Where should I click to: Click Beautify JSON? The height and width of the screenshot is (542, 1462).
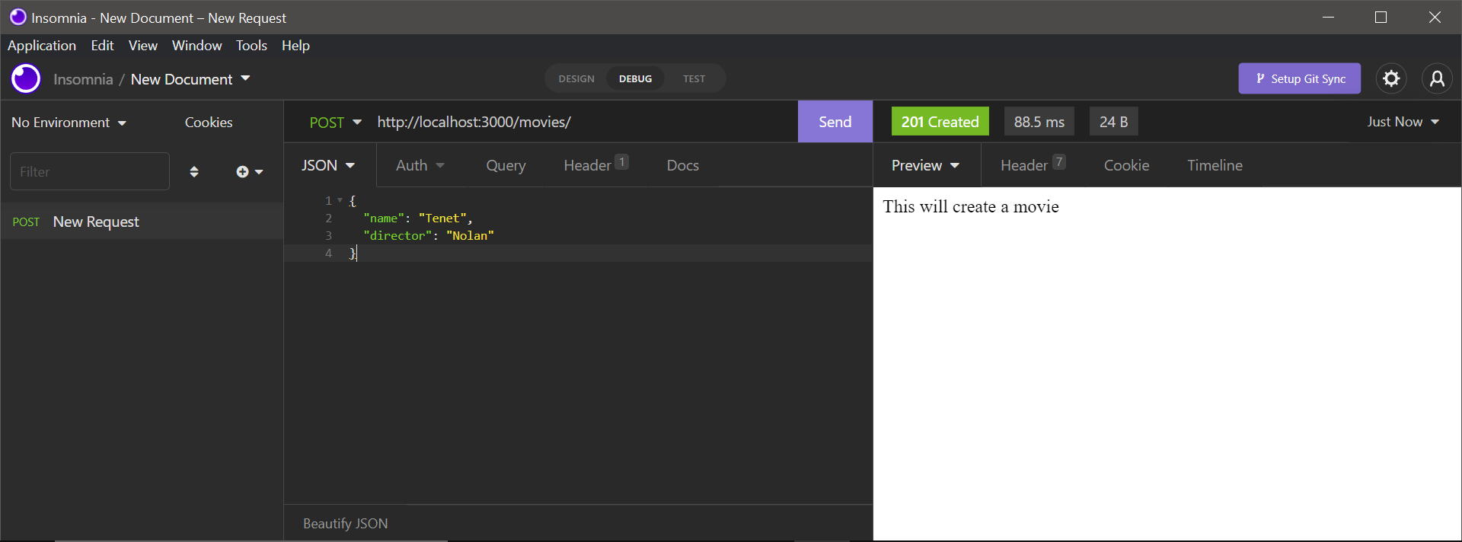345,523
